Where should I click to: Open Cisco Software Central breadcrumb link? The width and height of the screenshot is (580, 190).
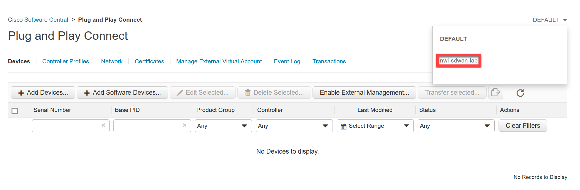pyautogui.click(x=38, y=20)
